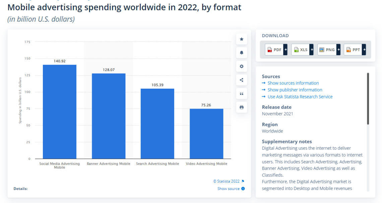The height and width of the screenshot is (203, 382).
Task: Open chart alerts via the bell icon
Action: tap(241, 53)
